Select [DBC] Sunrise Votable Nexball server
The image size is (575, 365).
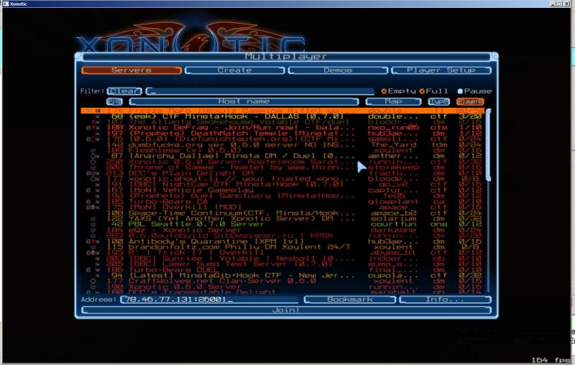point(282,258)
